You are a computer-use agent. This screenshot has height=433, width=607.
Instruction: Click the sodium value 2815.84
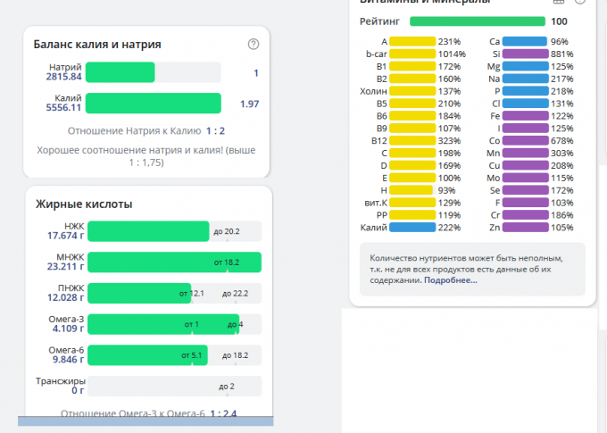click(x=64, y=77)
